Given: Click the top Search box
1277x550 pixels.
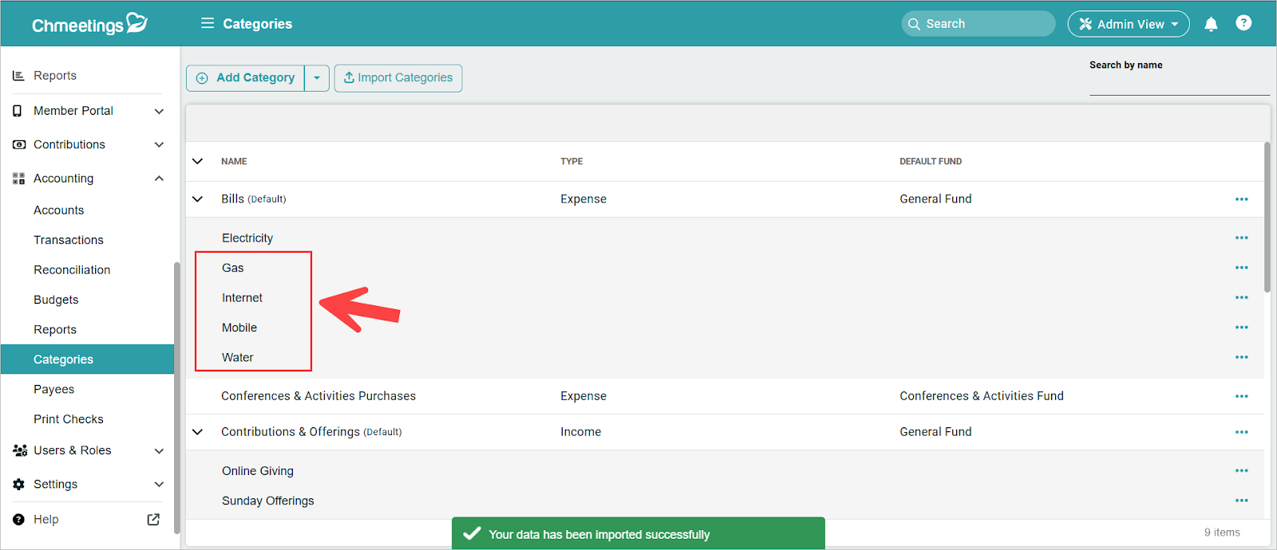Looking at the screenshot, I should [979, 24].
